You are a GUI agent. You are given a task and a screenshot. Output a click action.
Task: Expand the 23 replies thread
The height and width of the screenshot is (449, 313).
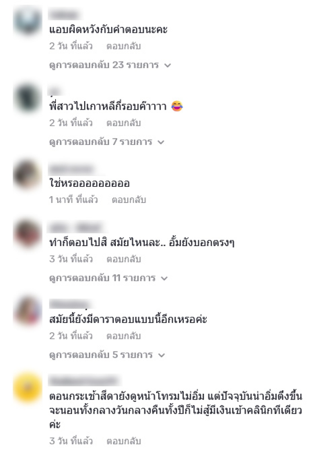[110, 65]
